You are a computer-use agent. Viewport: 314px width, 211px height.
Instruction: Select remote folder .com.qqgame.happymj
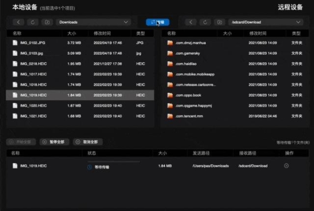(235, 105)
